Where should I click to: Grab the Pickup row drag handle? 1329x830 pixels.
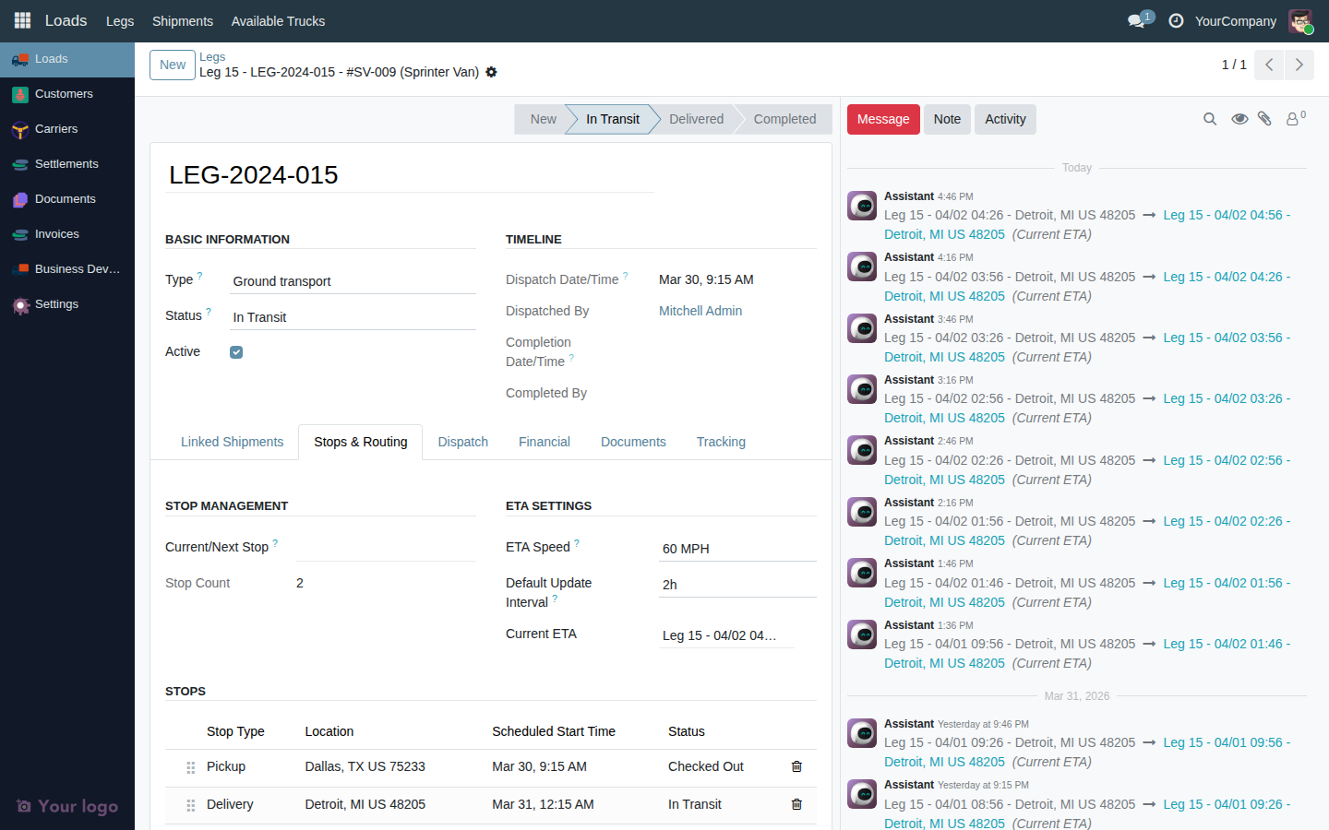191,767
